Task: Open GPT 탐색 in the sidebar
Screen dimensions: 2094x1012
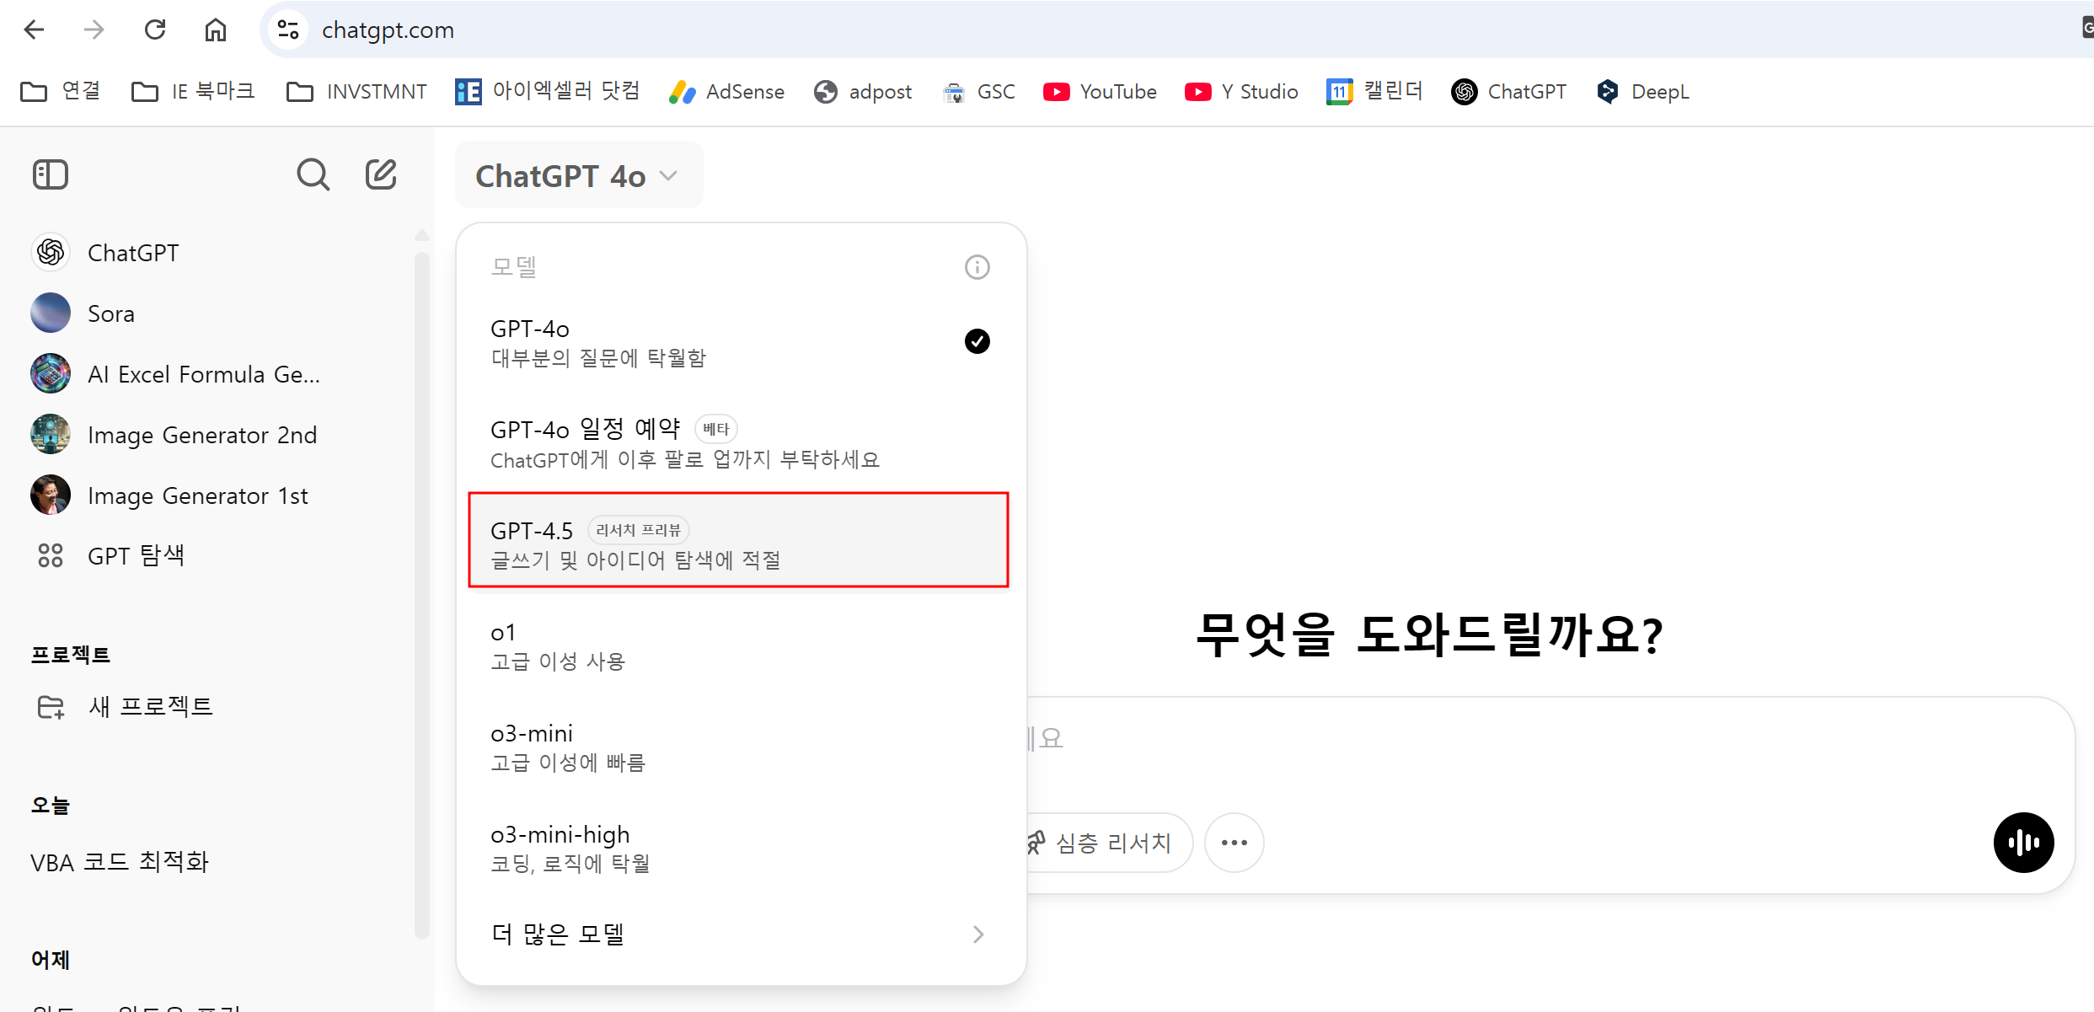Action: (211, 556)
